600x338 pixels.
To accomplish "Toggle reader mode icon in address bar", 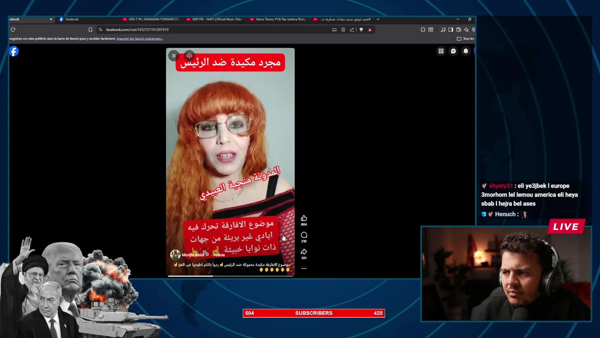I will click(343, 30).
